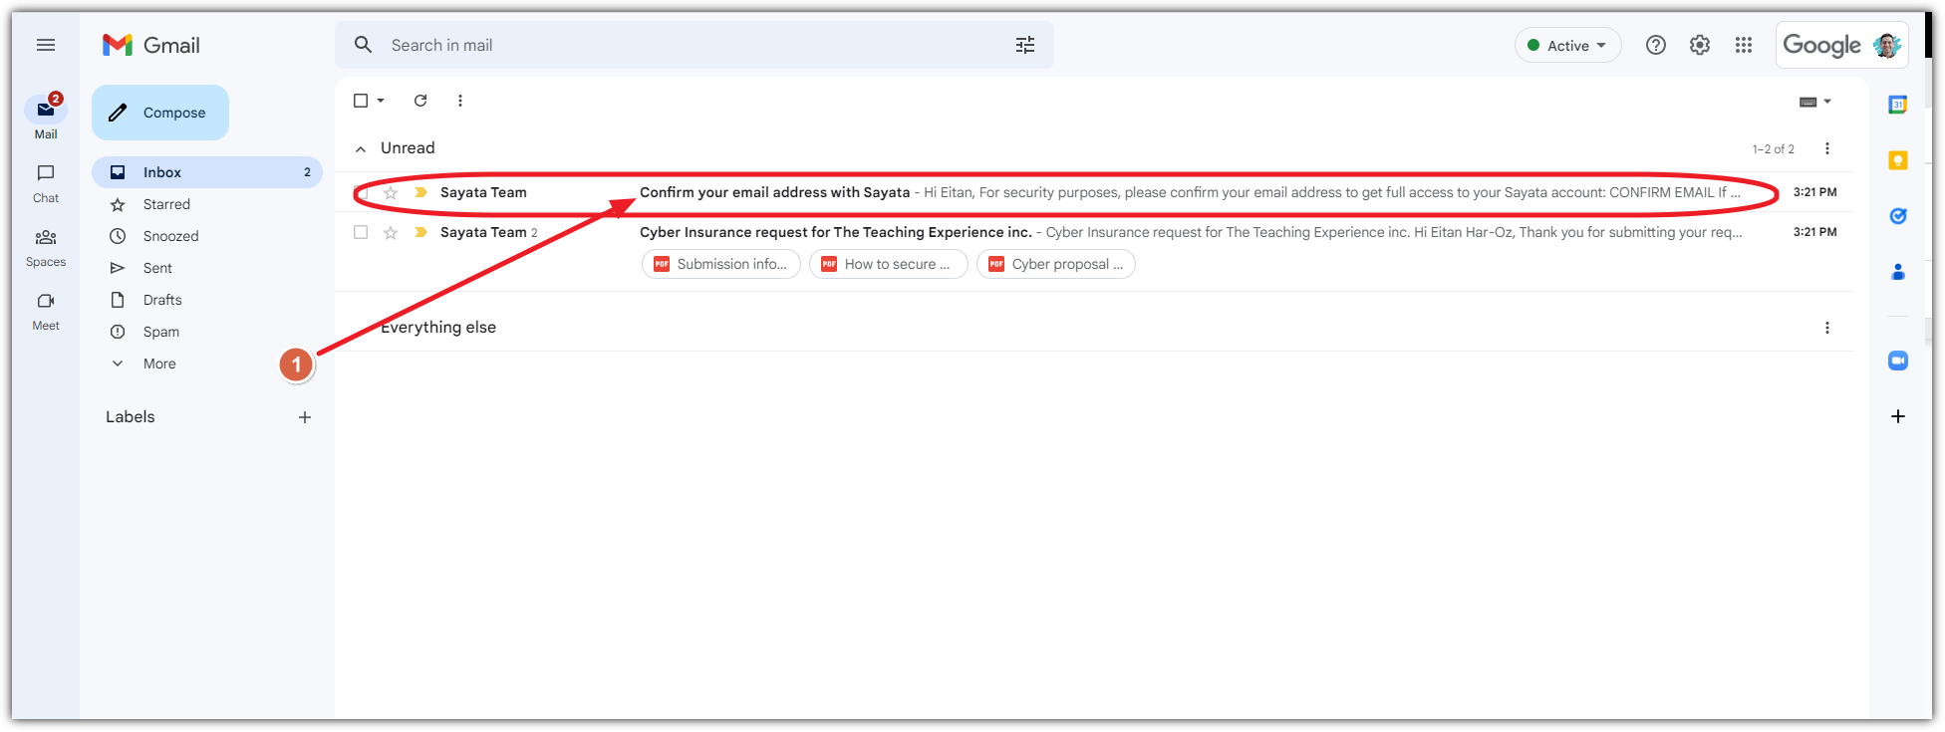The width and height of the screenshot is (1945, 732).
Task: Open the Google account avatar
Action: pos(1886,45)
